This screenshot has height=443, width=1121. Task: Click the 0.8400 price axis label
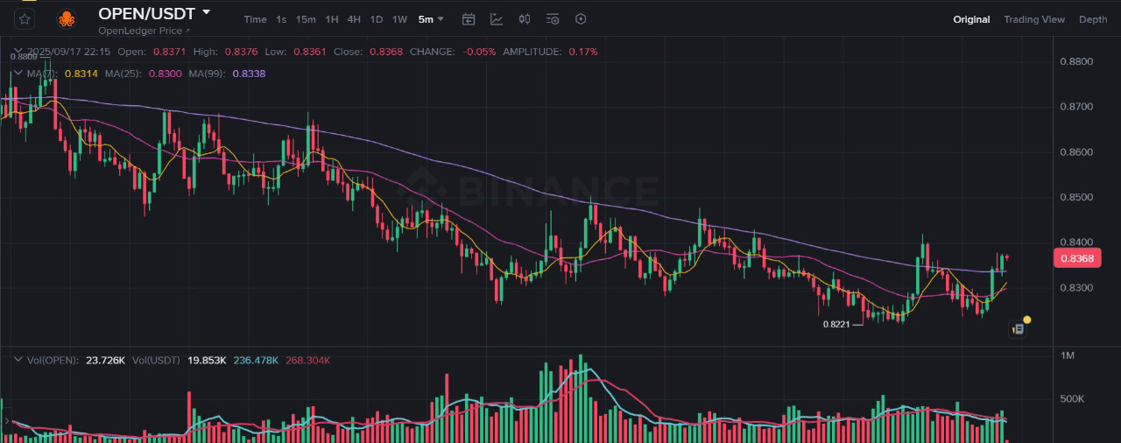coord(1076,243)
